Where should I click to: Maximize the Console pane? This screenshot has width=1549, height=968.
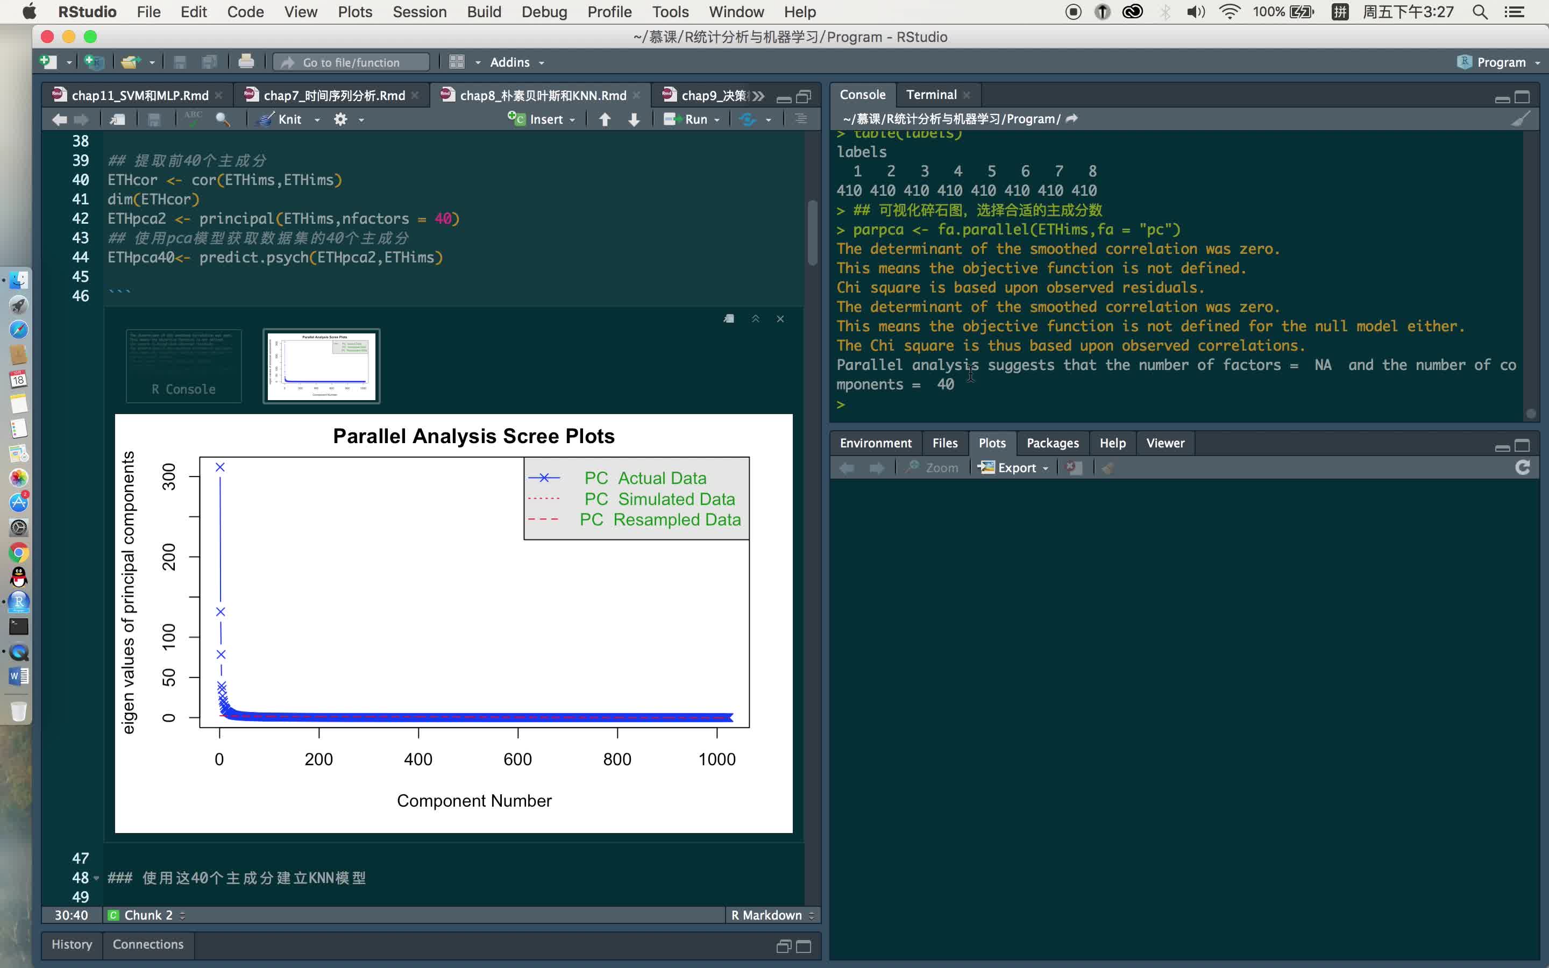coord(1523,97)
